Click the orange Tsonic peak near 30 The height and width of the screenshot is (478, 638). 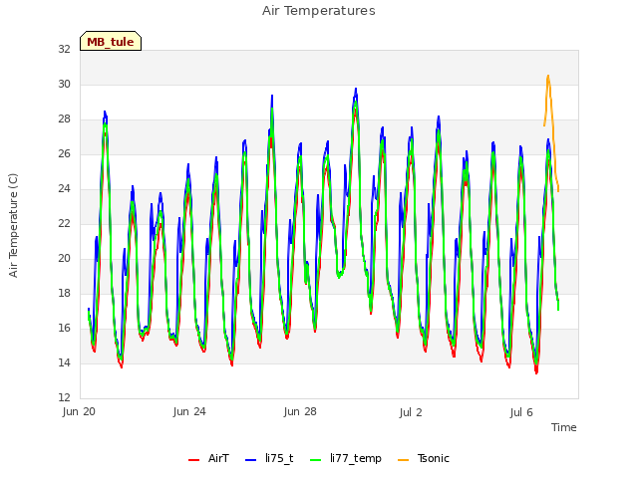click(548, 76)
